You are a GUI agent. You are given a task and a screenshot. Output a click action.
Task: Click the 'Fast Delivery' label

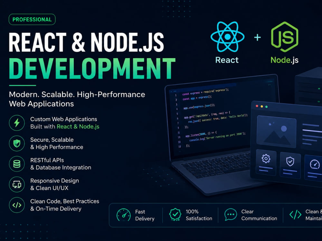click(x=145, y=215)
